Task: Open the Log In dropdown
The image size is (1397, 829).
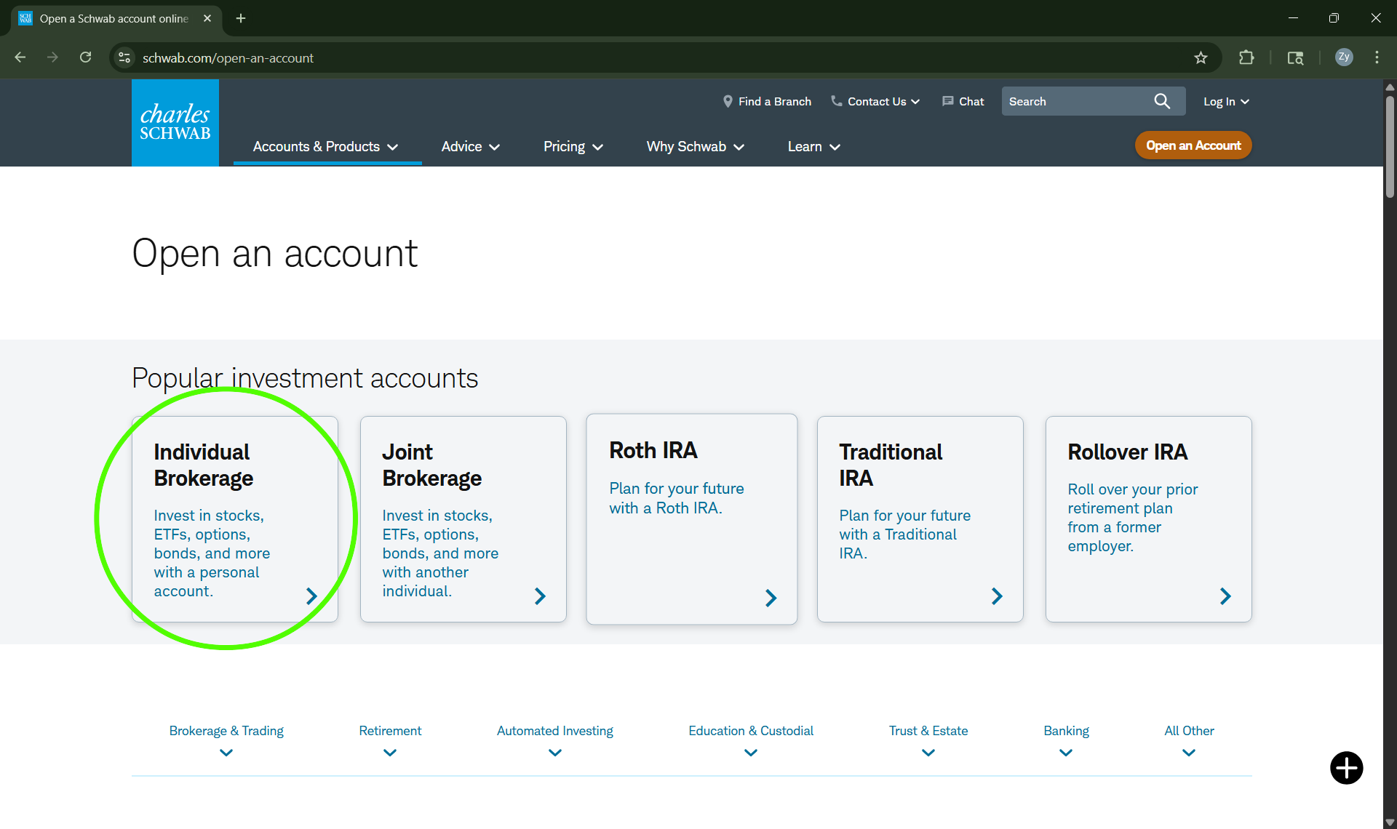Action: pos(1225,101)
